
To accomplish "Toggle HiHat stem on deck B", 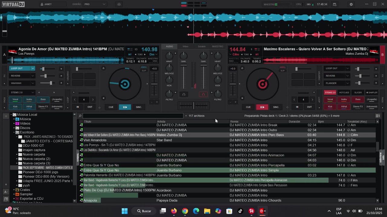I will click(344, 106).
